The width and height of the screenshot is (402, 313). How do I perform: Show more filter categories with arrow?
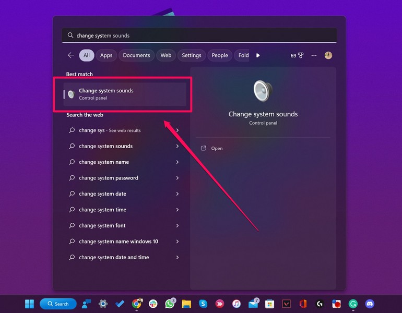(258, 55)
